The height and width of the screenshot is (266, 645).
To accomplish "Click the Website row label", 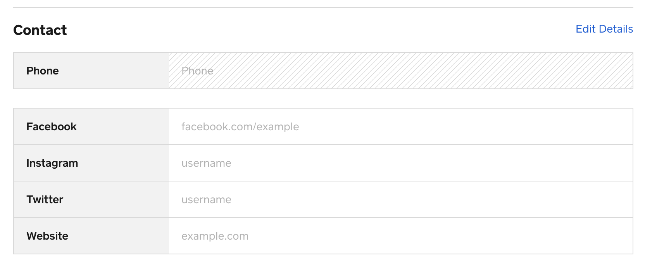I will click(x=47, y=236).
